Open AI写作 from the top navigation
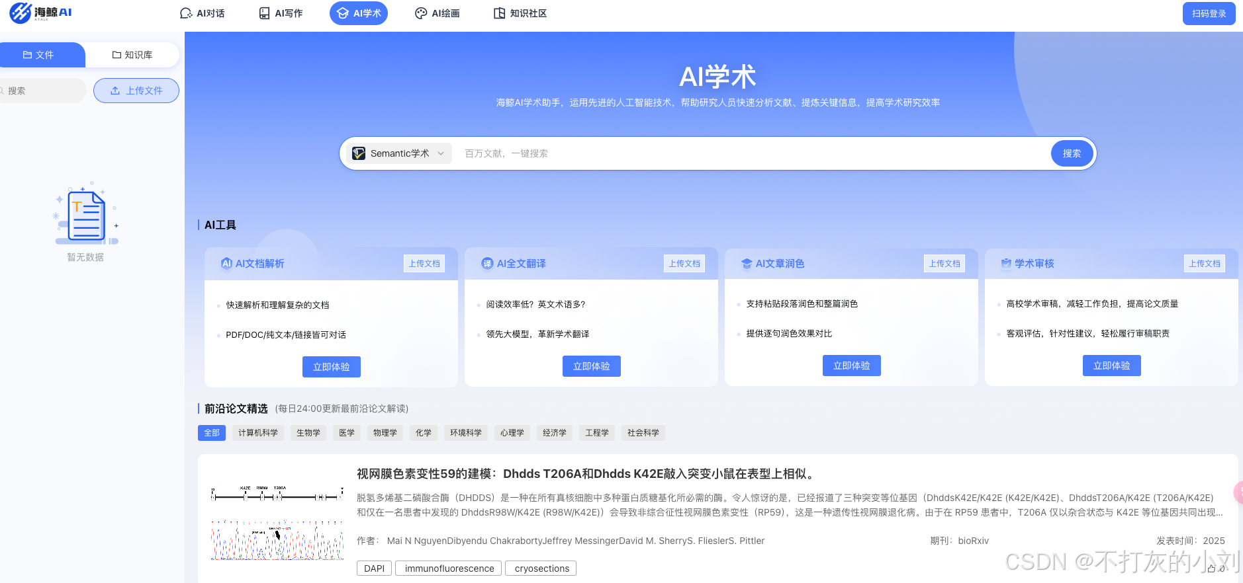This screenshot has width=1243, height=583. pos(281,13)
